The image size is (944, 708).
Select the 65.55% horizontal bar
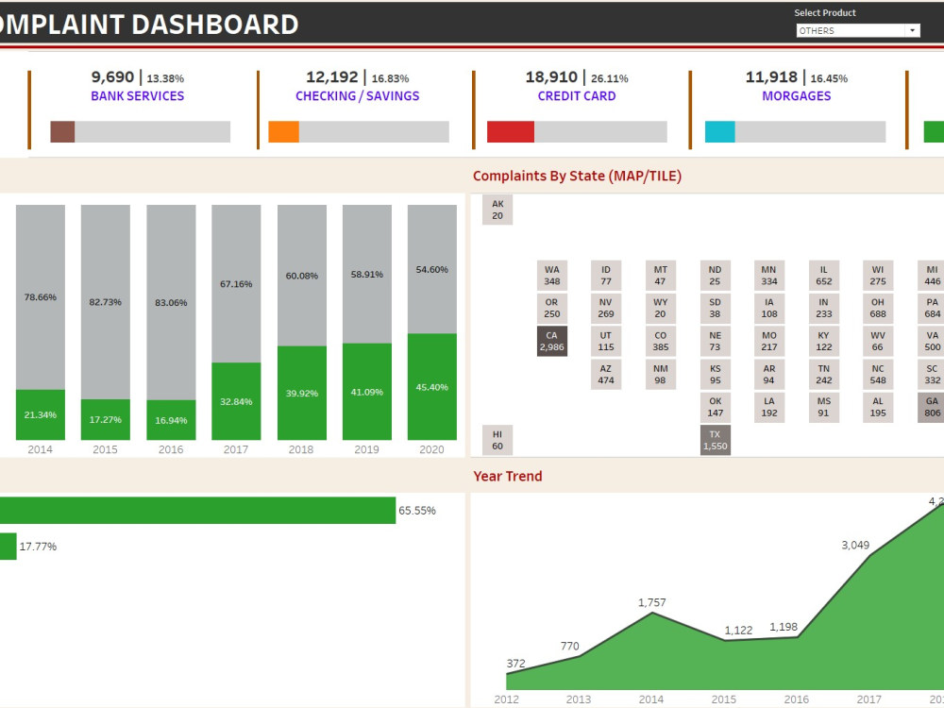click(198, 510)
